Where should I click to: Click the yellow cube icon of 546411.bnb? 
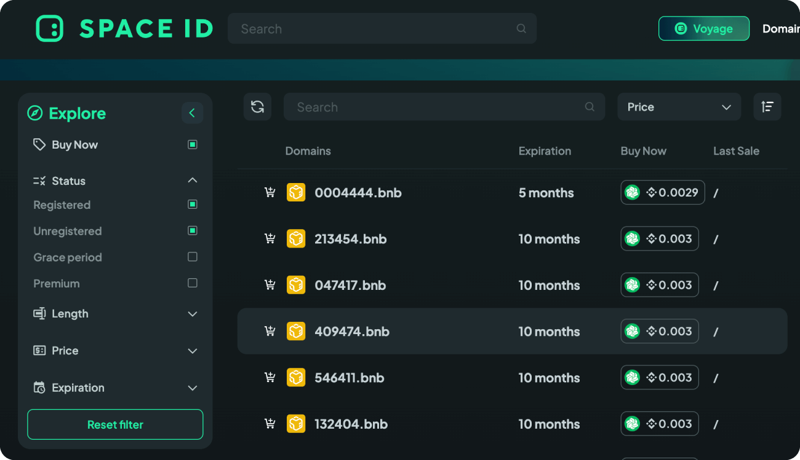296,378
